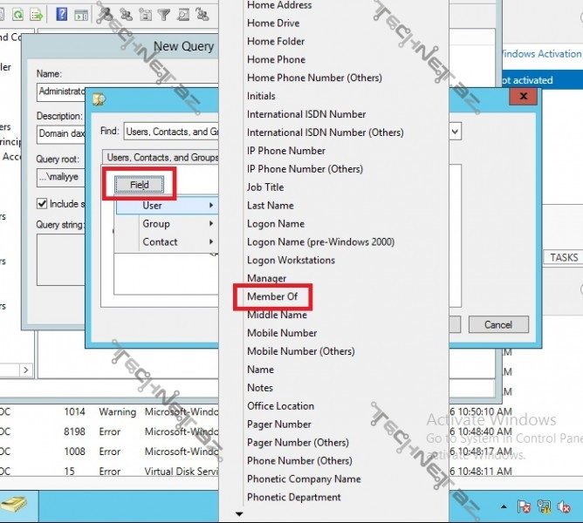
Task: Select Logon Name from the field list
Action: click(276, 224)
